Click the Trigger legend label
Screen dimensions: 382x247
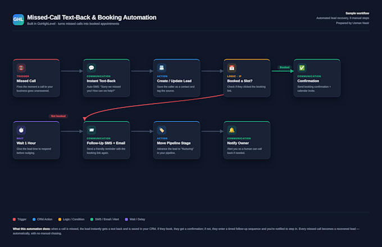click(x=22, y=219)
